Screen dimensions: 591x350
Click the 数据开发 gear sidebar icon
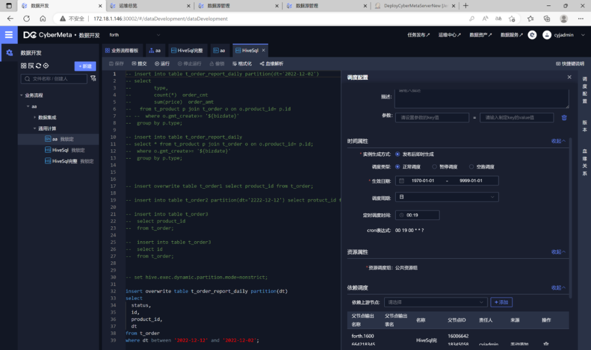pos(9,52)
